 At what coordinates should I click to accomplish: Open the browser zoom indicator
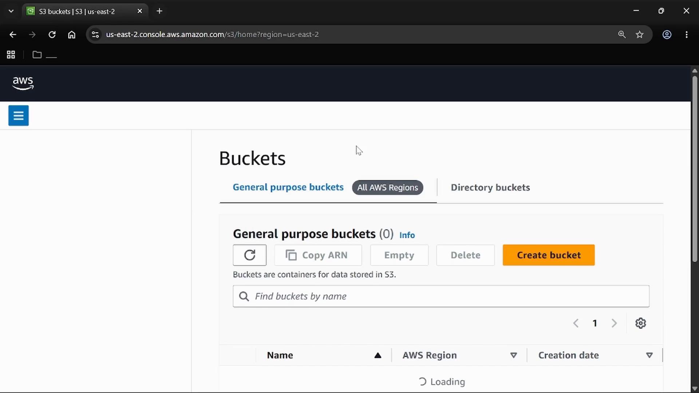click(622, 35)
